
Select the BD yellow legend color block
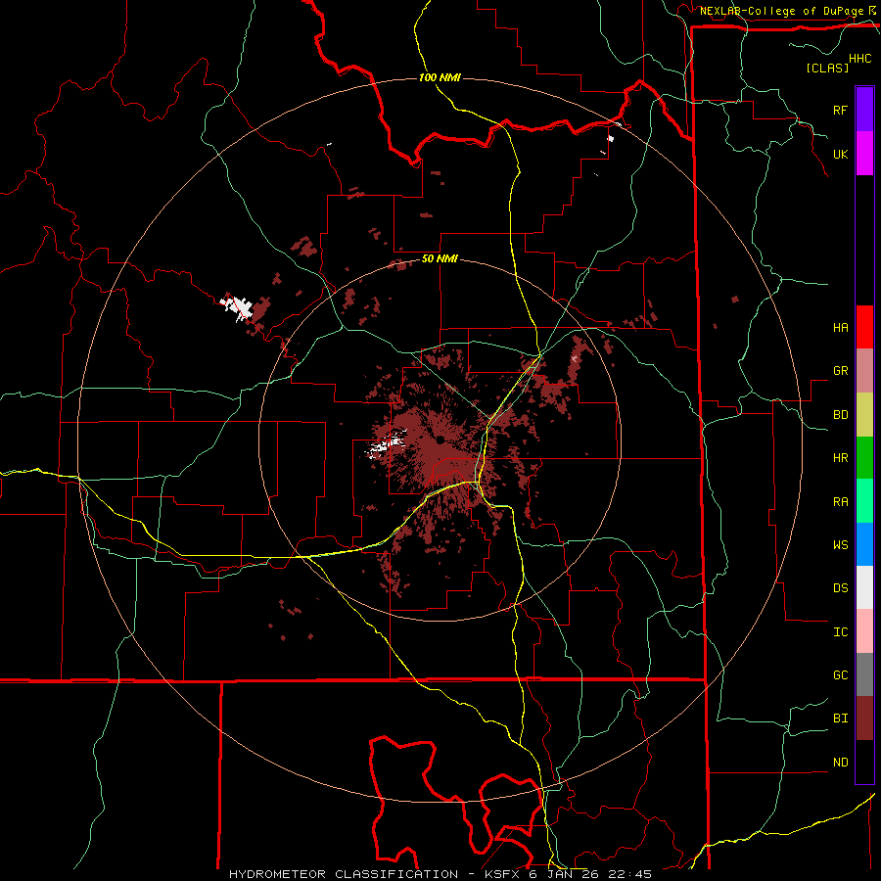(864, 415)
